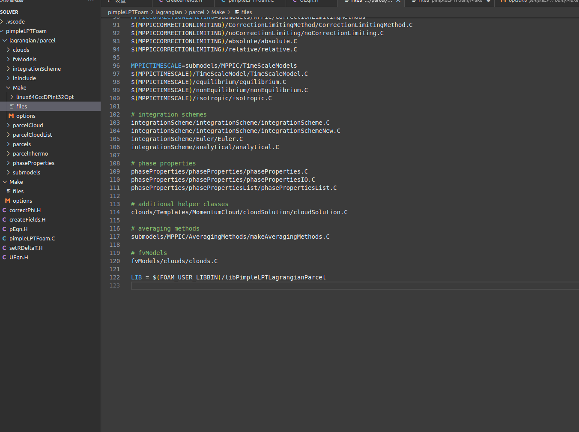Click the Make breadcrumb item
The image size is (579, 432).
click(x=218, y=12)
